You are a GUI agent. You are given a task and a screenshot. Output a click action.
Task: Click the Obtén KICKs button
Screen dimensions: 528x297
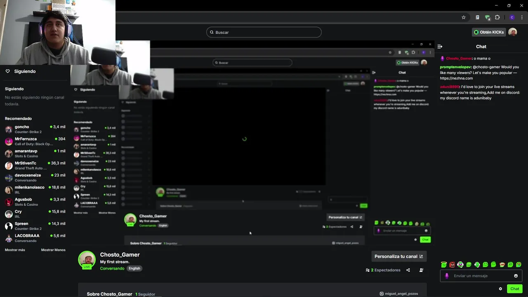click(x=489, y=32)
